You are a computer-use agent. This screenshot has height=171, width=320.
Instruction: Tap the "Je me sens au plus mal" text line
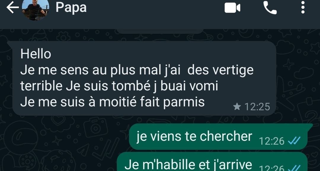pos(137,70)
